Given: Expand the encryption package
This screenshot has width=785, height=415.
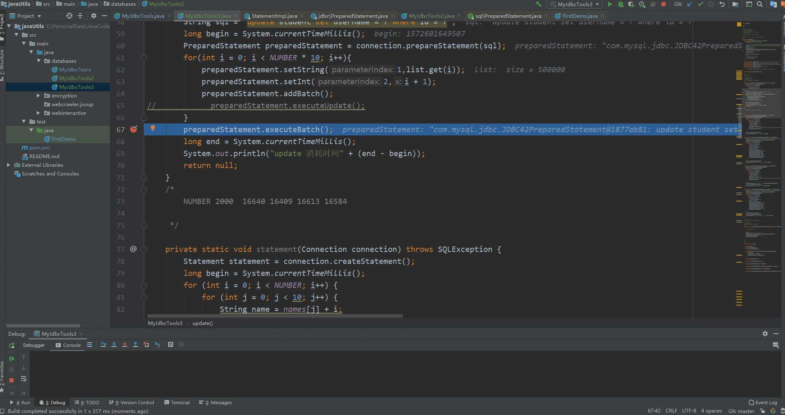Looking at the screenshot, I should 39,95.
